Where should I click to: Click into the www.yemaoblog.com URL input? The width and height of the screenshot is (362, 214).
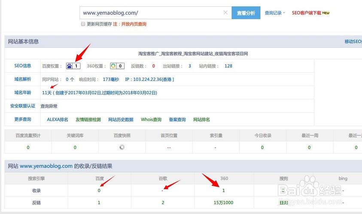click(150, 13)
